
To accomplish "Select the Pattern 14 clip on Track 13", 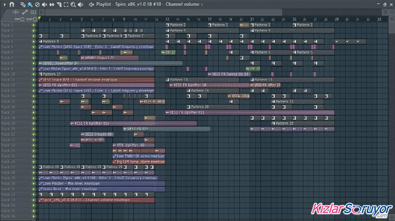I will coord(213,90).
